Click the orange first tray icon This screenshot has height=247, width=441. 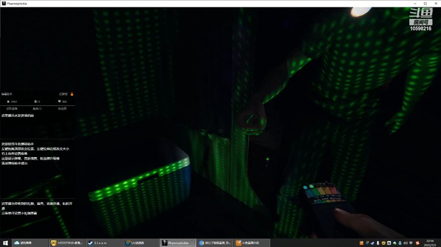click(x=361, y=243)
